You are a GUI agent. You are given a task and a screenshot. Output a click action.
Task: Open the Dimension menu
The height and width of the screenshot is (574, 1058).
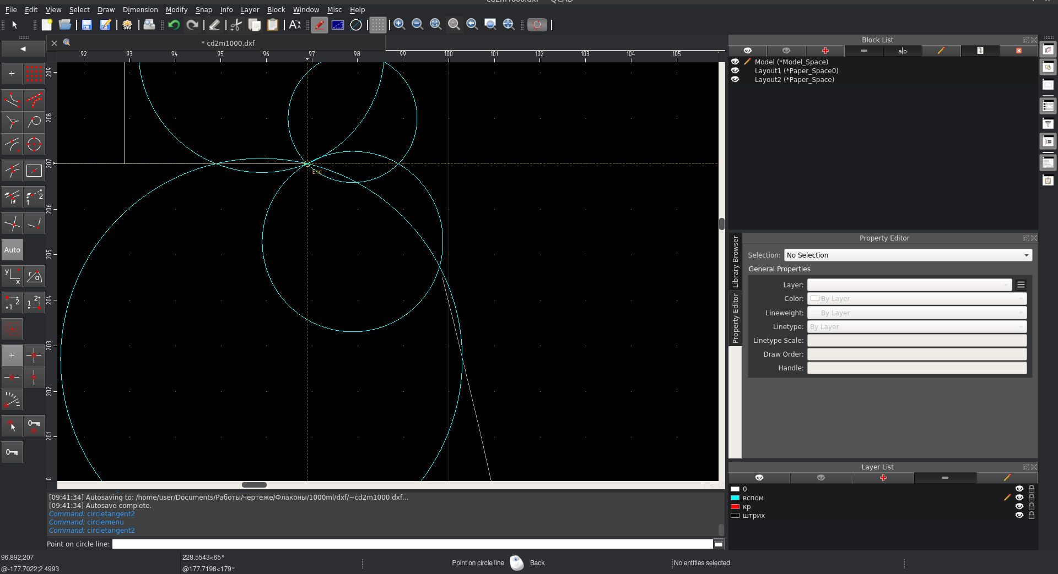(140, 9)
